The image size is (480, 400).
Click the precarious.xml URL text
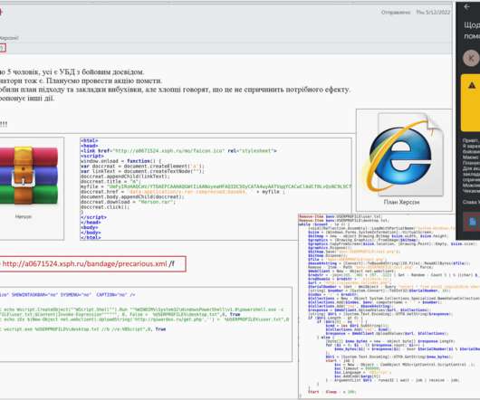pyautogui.click(x=85, y=263)
